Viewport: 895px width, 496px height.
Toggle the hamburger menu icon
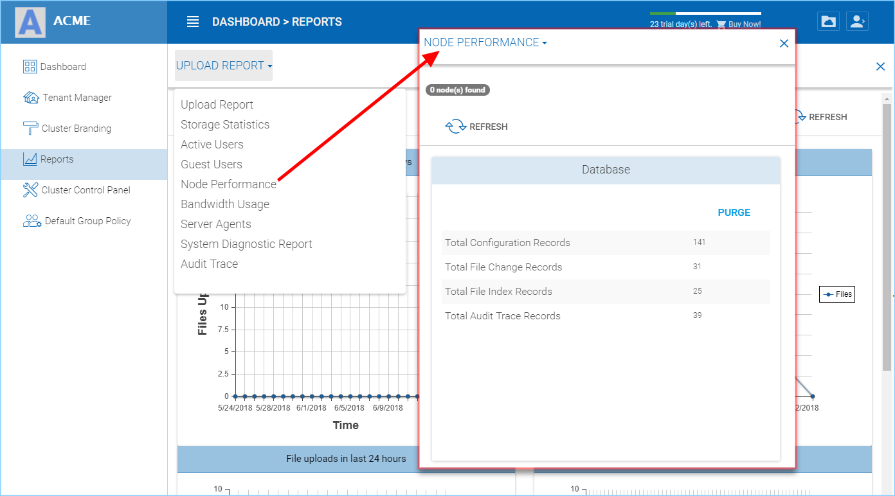coord(193,22)
